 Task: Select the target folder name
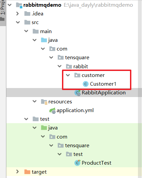[x=39, y=172]
